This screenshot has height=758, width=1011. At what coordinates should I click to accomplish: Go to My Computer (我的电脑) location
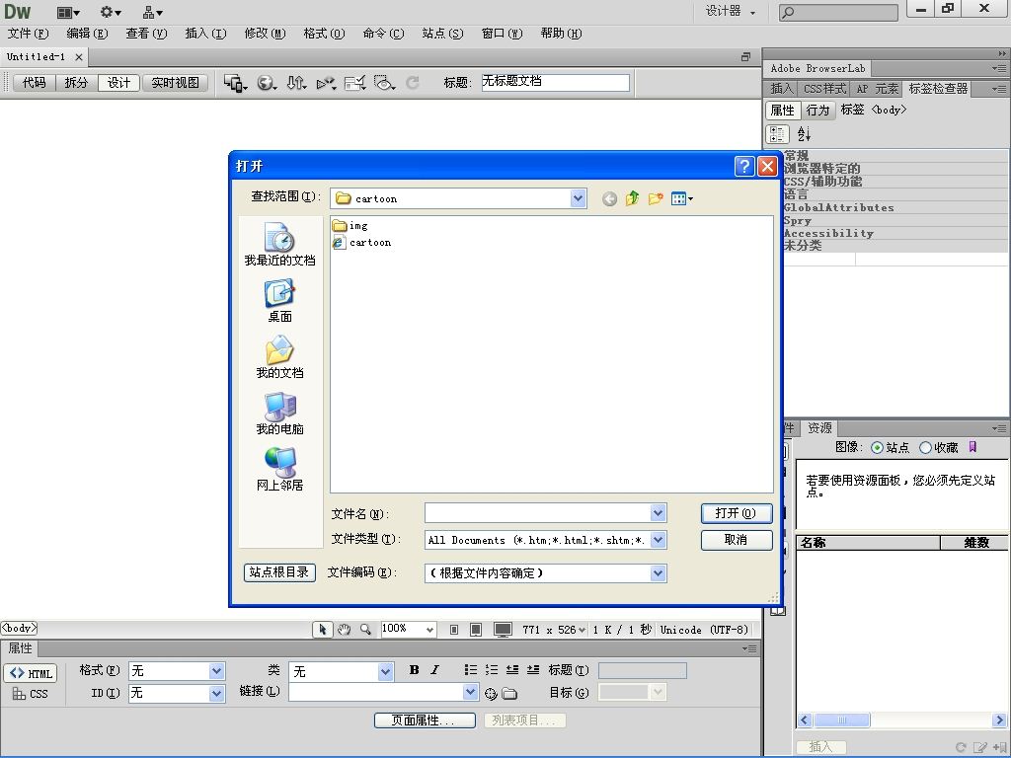coord(279,413)
